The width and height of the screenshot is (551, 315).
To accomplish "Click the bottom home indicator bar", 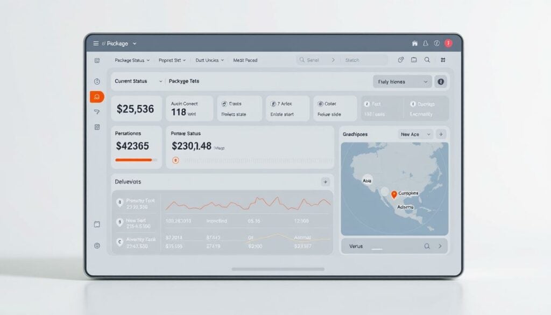I will point(278,269).
